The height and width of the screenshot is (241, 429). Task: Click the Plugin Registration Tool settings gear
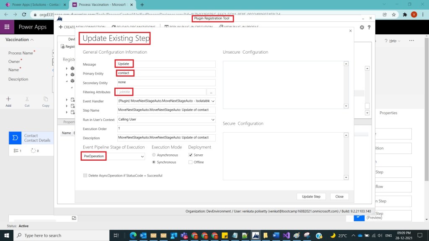(362, 28)
